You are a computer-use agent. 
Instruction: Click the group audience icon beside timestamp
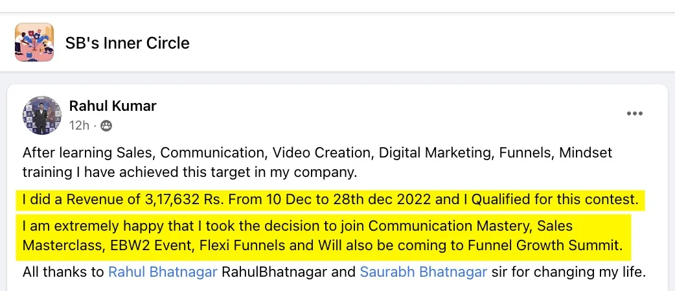click(x=106, y=126)
